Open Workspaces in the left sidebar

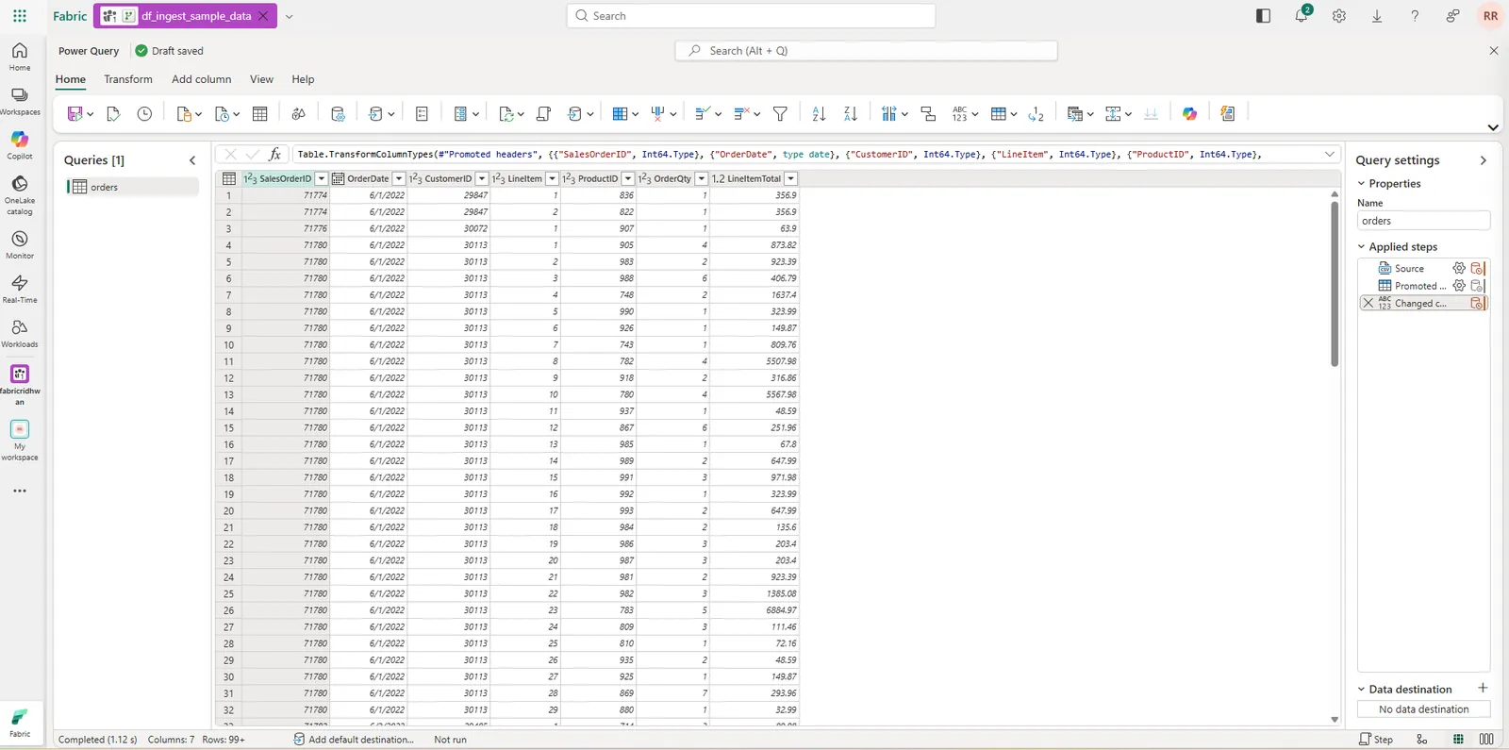(x=20, y=101)
